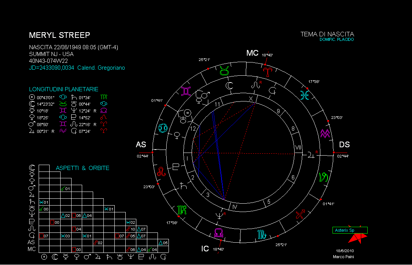The height and width of the screenshot is (265, 412).
Task: Click the trine 05 cell in the AS row
Action: (x=163, y=243)
